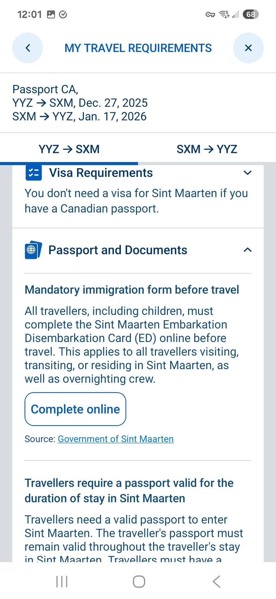Image resolution: width=276 pixels, height=599 pixels.
Task: Open the Government of Sint Maarten link
Action: 116,439
